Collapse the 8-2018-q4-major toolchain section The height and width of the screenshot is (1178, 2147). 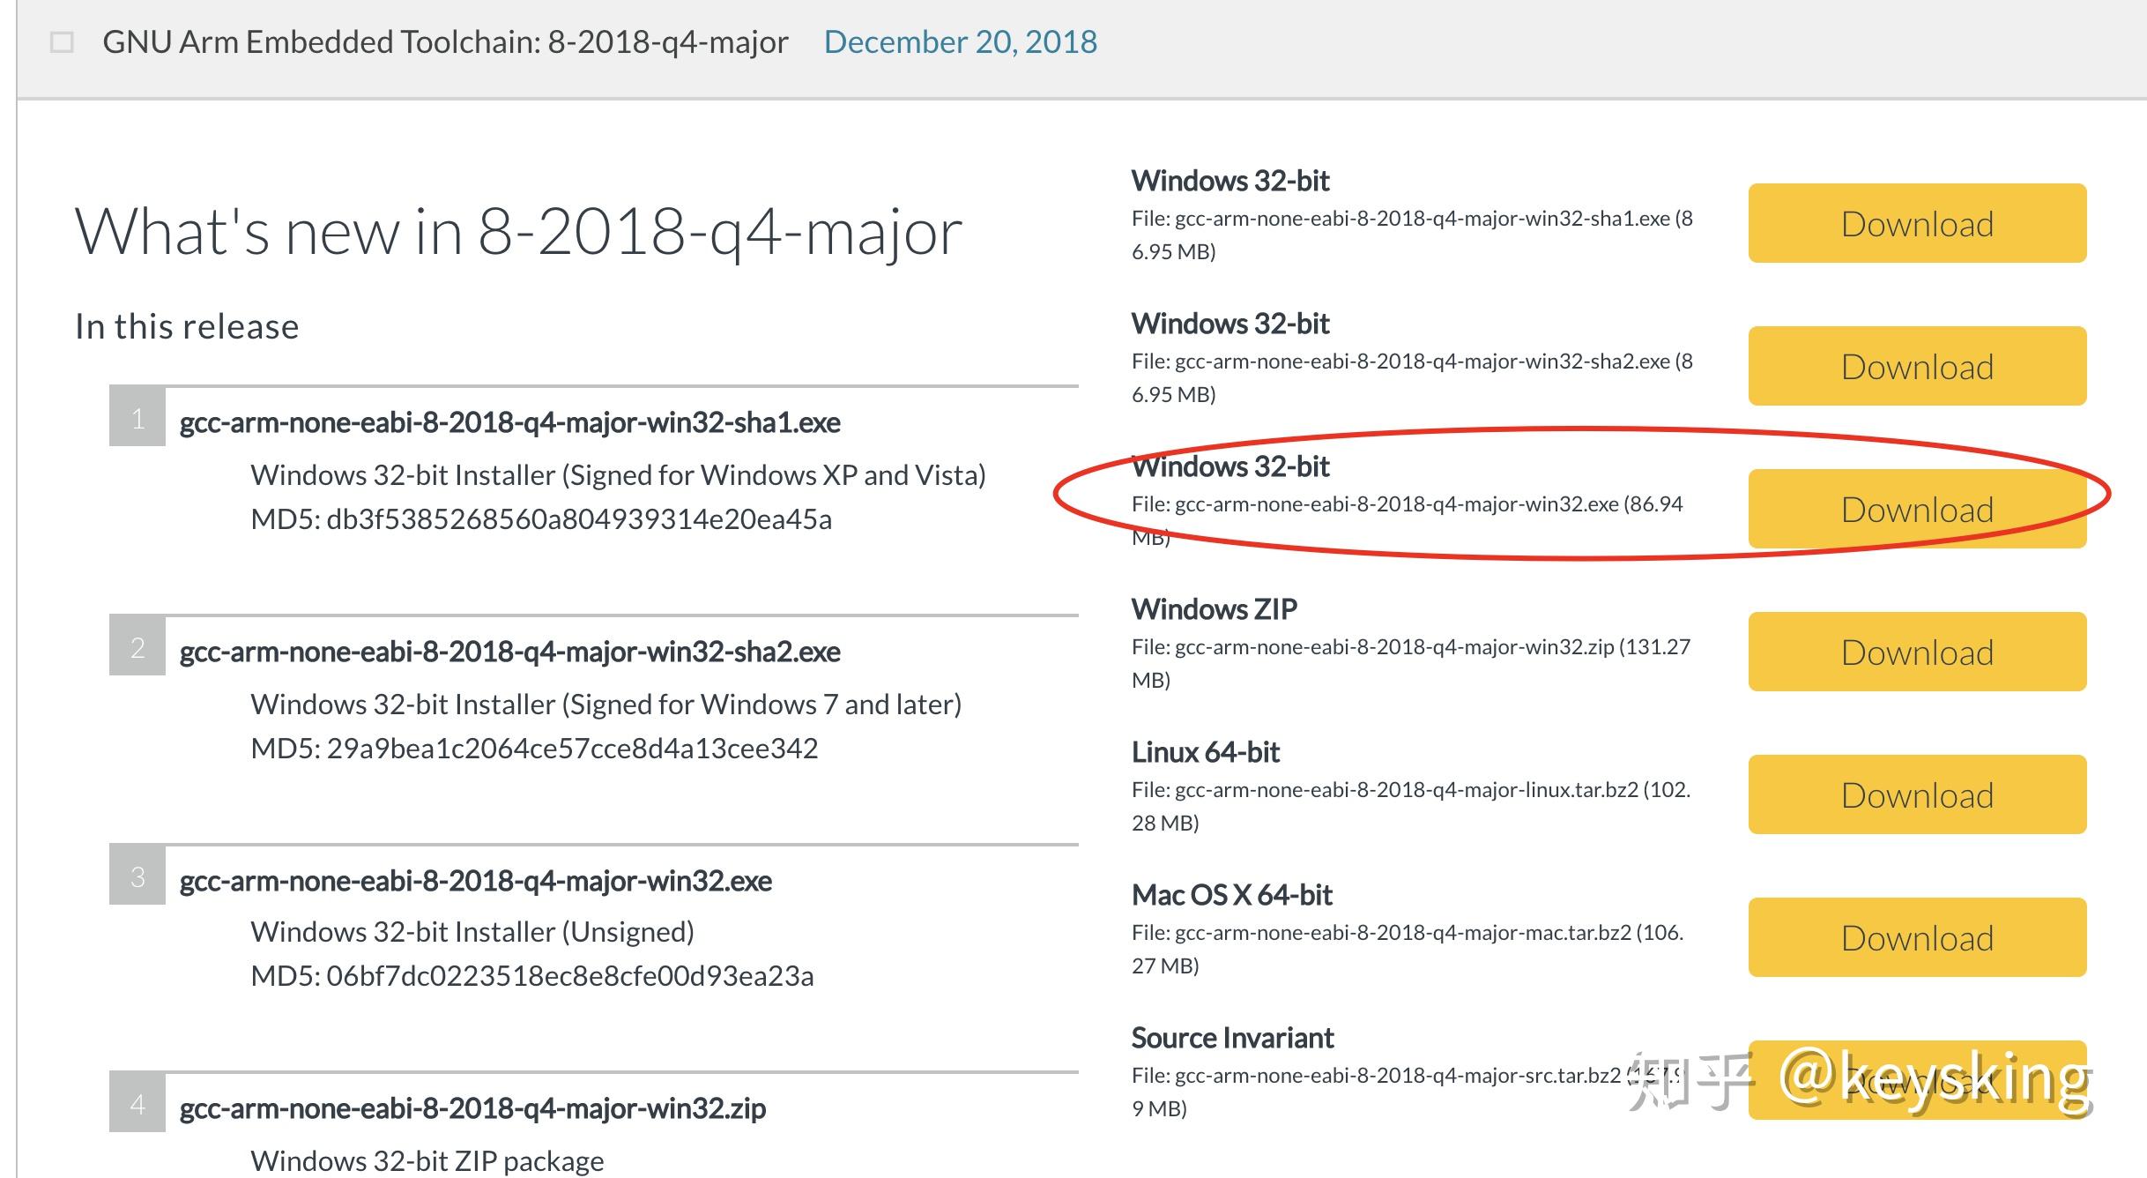coord(62,42)
